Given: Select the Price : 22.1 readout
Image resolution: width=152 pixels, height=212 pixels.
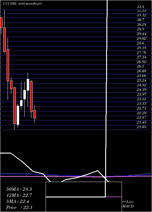Looking at the screenshot, I should click(19, 207).
